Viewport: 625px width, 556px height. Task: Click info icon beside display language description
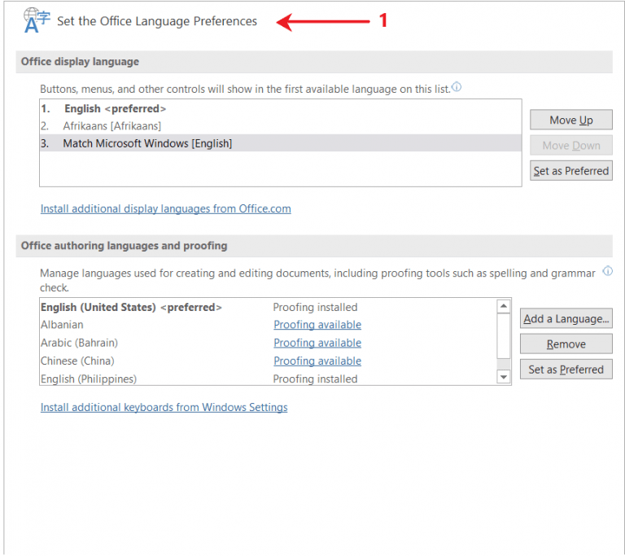tap(457, 86)
